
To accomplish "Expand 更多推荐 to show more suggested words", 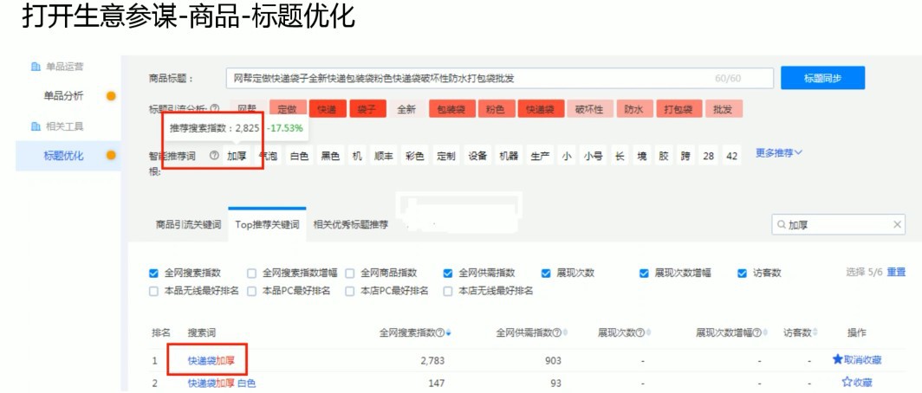I will click(x=779, y=153).
